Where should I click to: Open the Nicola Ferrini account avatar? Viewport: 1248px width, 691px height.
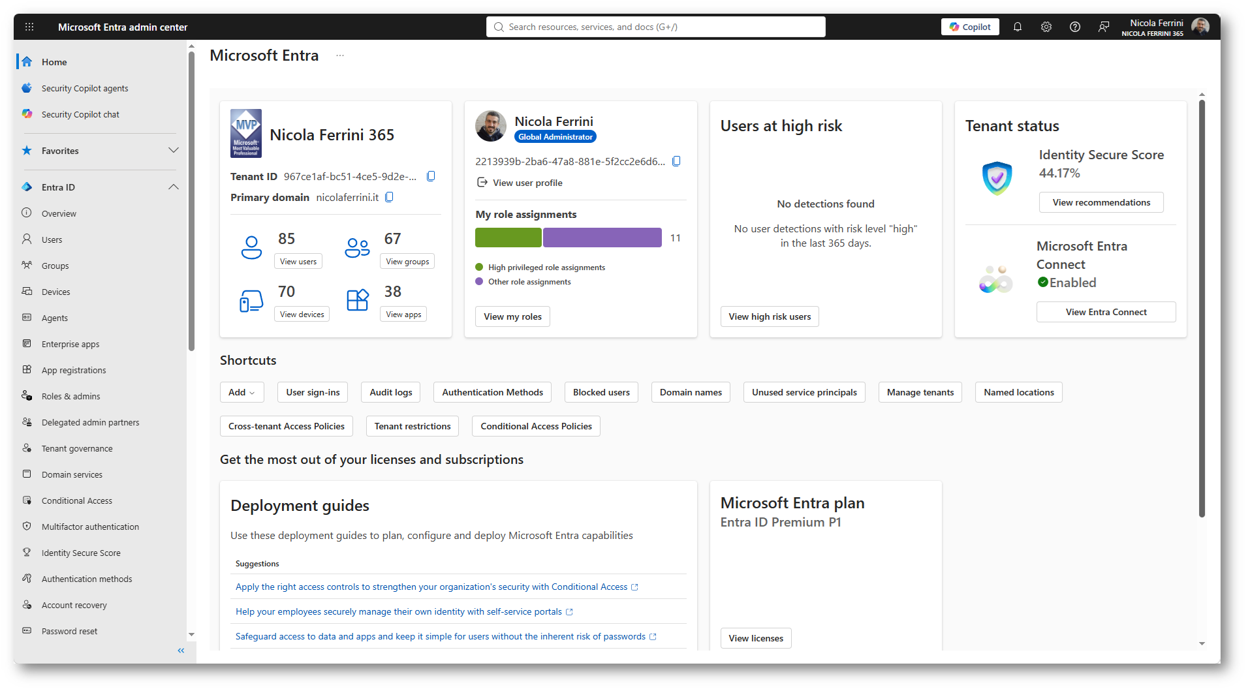(x=1200, y=27)
